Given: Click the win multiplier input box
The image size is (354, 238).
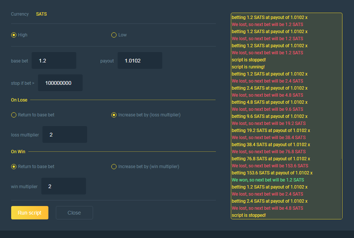Looking at the screenshot, I should [63, 186].
